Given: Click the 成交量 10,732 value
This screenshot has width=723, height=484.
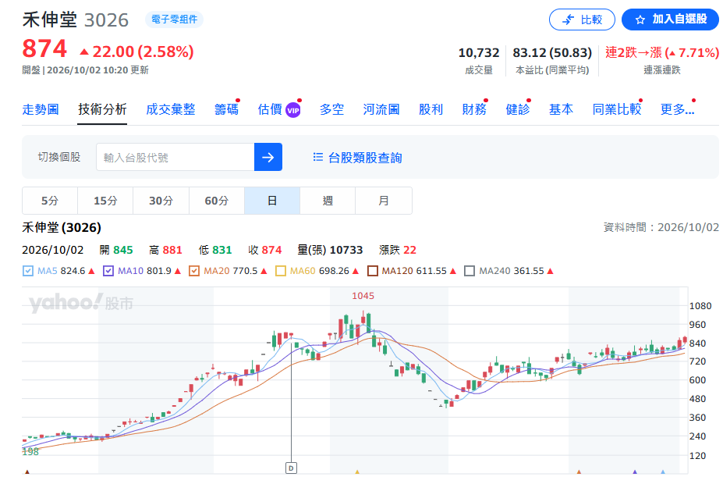Looking at the screenshot, I should tap(479, 52).
